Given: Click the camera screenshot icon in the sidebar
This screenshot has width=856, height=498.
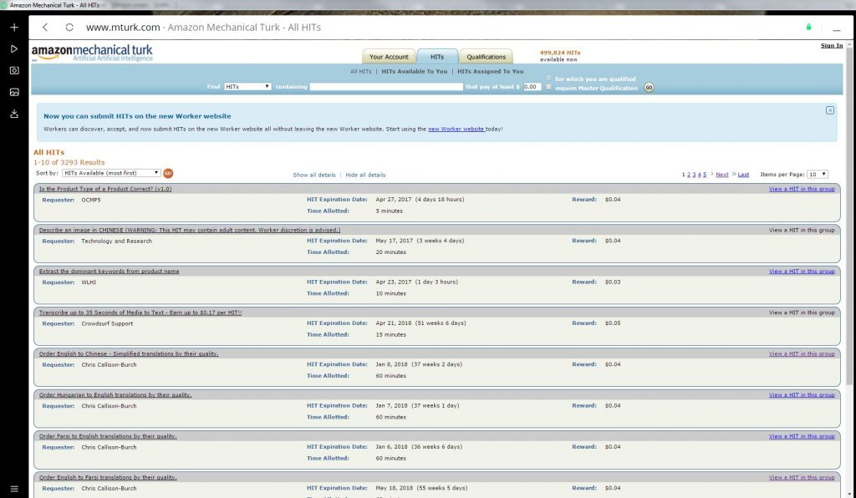Looking at the screenshot, I should (x=14, y=71).
